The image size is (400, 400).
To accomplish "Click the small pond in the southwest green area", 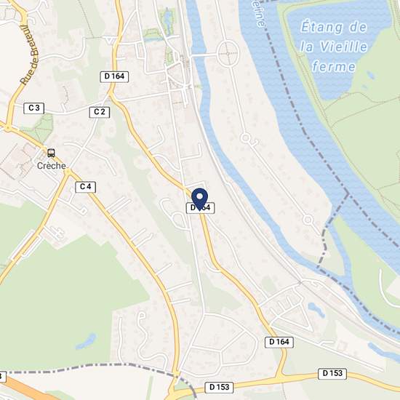I will 87,341.
